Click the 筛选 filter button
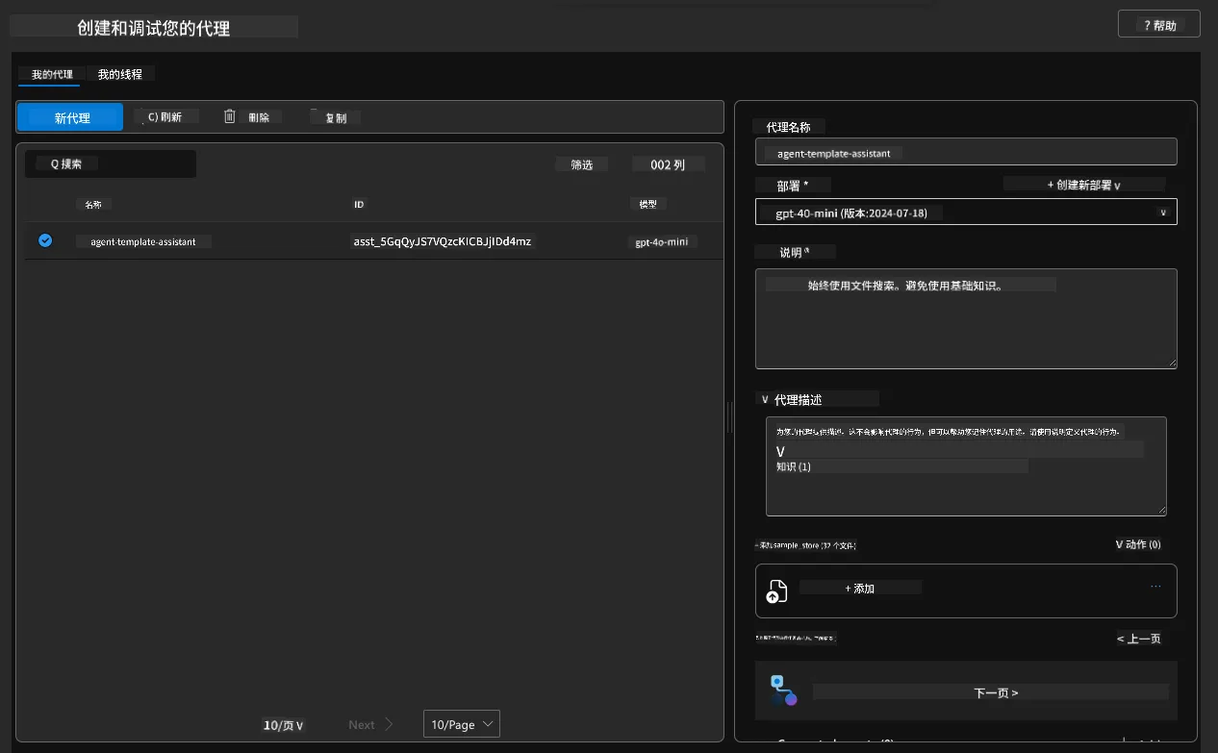Viewport: 1218px width, 753px height. 582,164
